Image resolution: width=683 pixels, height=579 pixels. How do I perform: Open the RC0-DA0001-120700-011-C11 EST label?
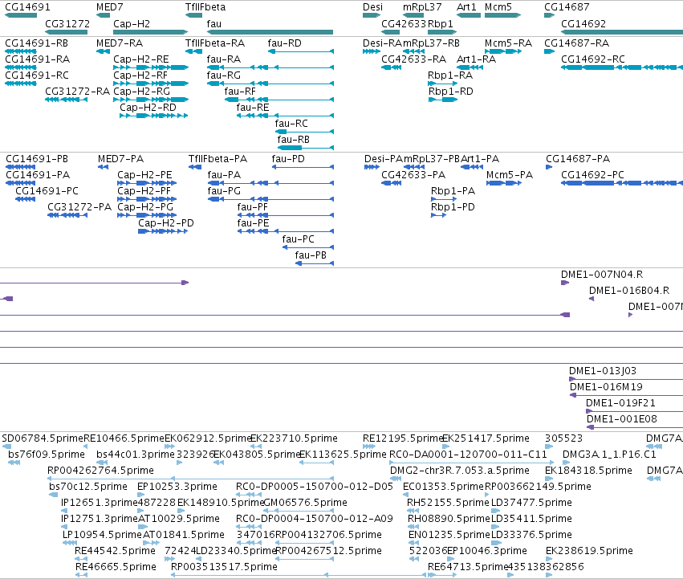pyautogui.click(x=468, y=455)
